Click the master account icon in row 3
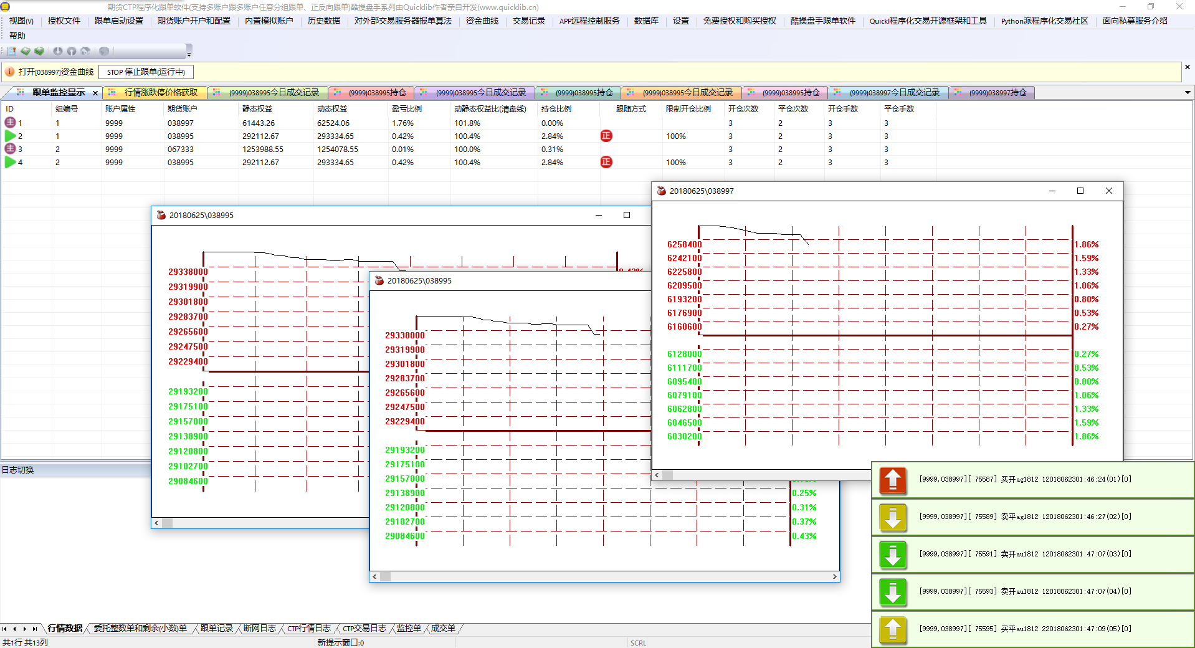Image resolution: width=1195 pixels, height=648 pixels. tap(10, 149)
